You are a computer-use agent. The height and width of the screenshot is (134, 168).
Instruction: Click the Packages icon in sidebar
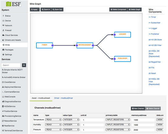click(3, 50)
